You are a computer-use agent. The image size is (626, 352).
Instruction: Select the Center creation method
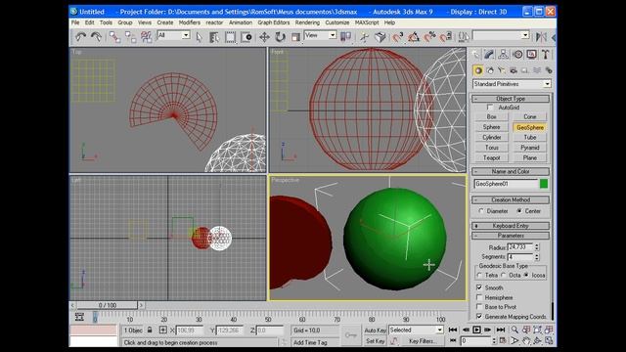pyautogui.click(x=519, y=211)
